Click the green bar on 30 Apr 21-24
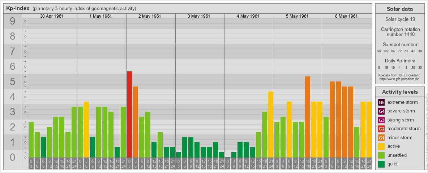Viewport: 428px width, 173px height. pos(74,132)
